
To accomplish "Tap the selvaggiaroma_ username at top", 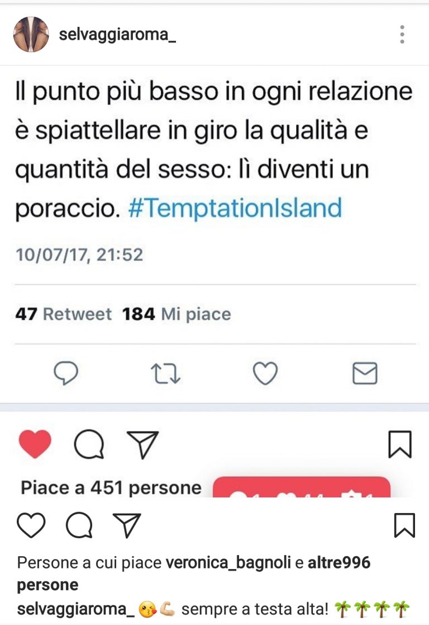I will 117,35.
